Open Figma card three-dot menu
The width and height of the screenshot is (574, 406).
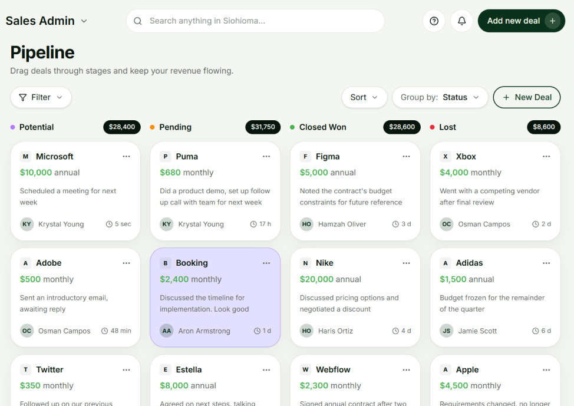pyautogui.click(x=407, y=156)
